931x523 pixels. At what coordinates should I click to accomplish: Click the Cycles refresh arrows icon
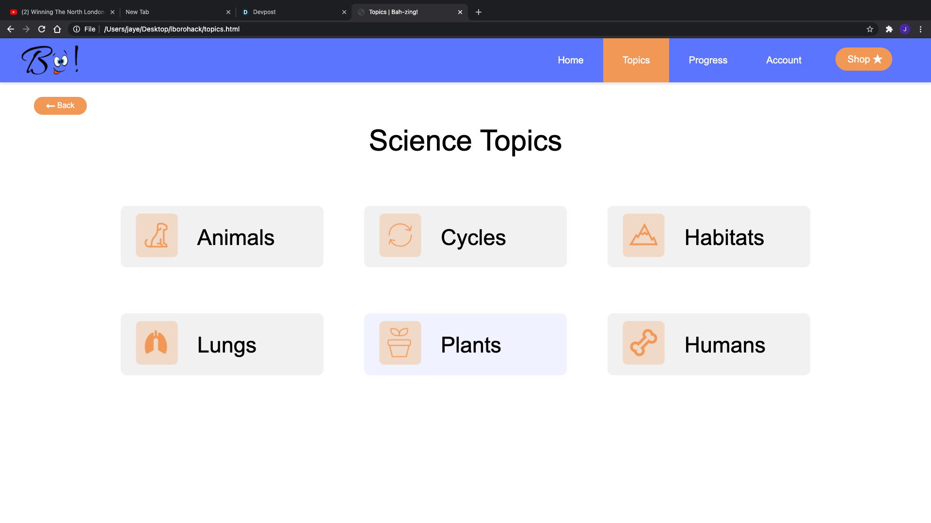tap(400, 235)
